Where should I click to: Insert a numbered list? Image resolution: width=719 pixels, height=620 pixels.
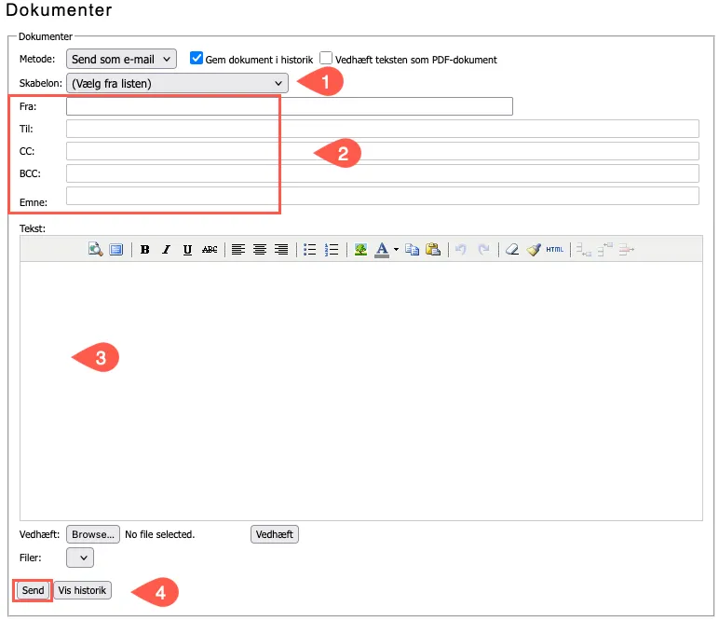point(332,250)
